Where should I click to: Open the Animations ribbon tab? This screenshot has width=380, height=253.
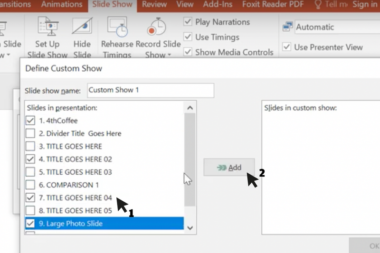62,5
